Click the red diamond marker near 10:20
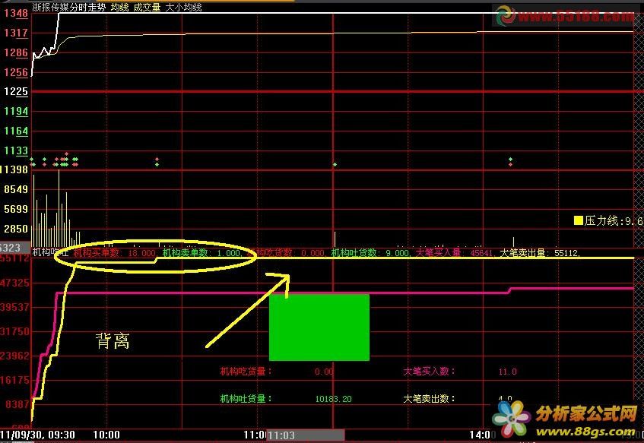Screen dimensions: 644x443 tap(157, 160)
